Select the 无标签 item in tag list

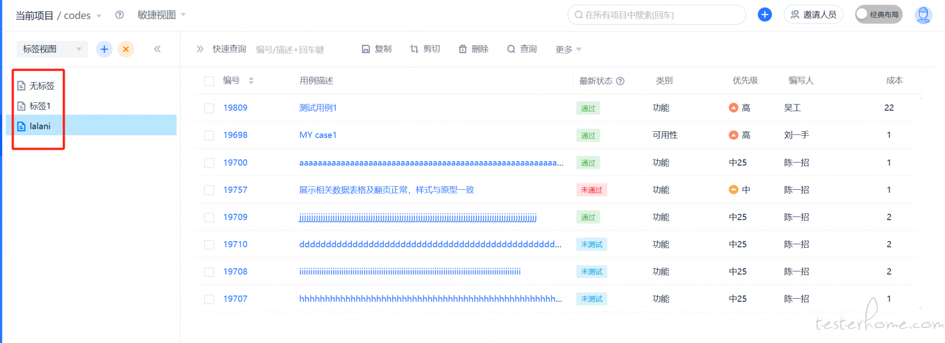pos(42,86)
